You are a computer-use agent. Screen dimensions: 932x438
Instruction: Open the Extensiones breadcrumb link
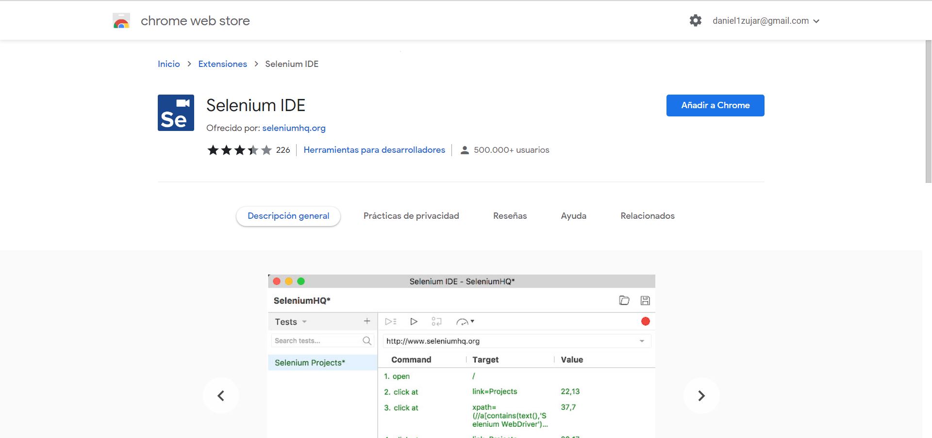pyautogui.click(x=223, y=64)
